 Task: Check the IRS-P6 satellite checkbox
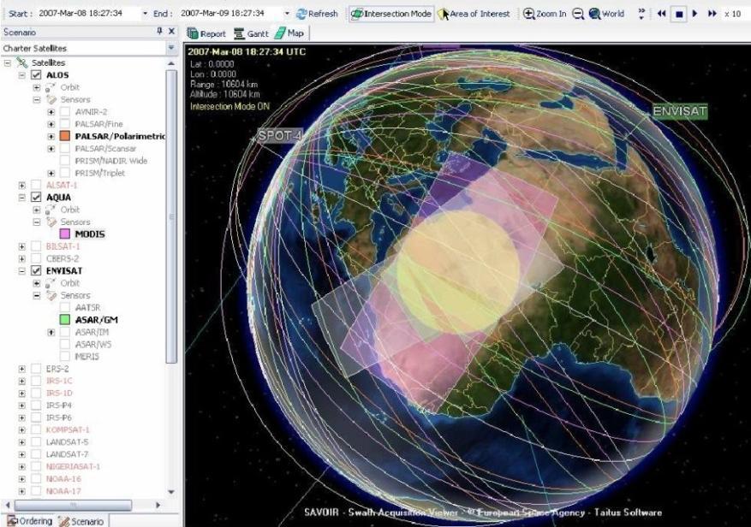(x=36, y=417)
